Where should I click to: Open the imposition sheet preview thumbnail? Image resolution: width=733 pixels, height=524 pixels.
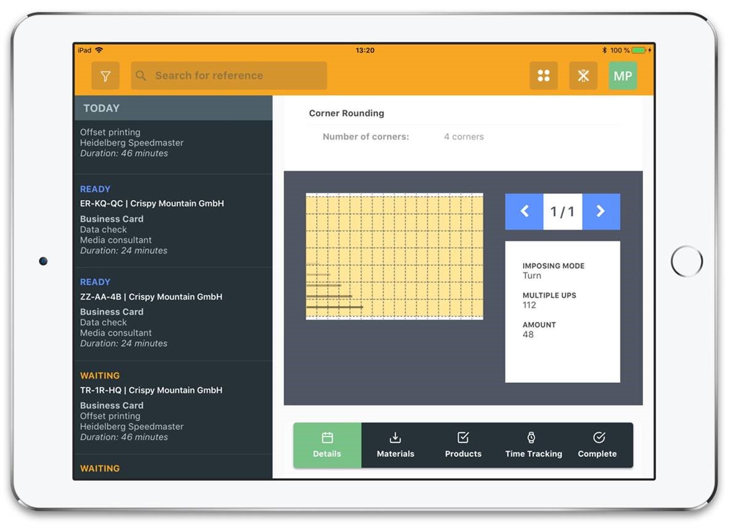tap(395, 256)
